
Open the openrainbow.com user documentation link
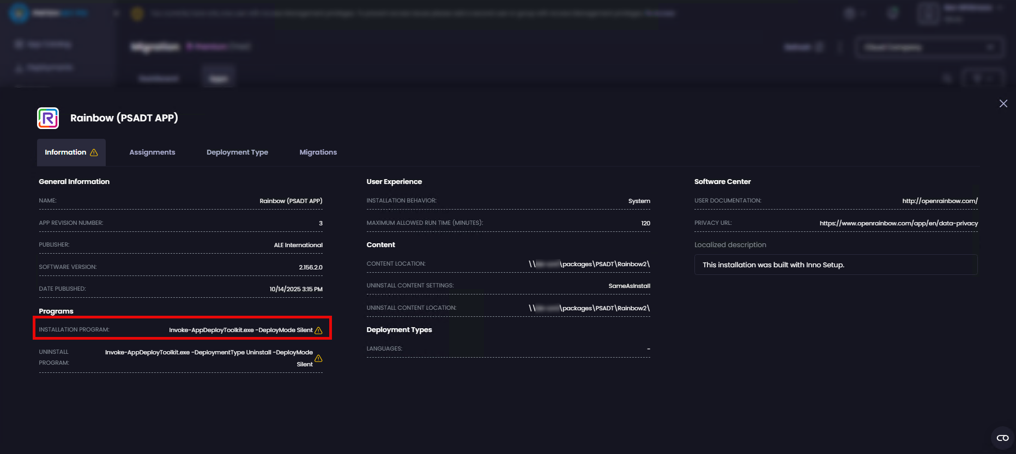(940, 201)
